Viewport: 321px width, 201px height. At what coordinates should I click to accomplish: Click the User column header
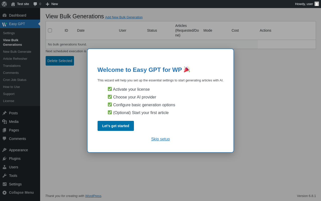click(123, 30)
